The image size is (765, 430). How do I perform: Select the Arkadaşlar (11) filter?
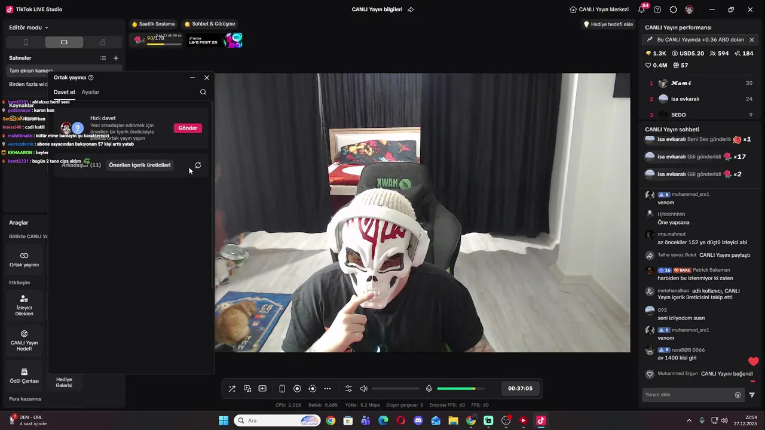[81, 165]
